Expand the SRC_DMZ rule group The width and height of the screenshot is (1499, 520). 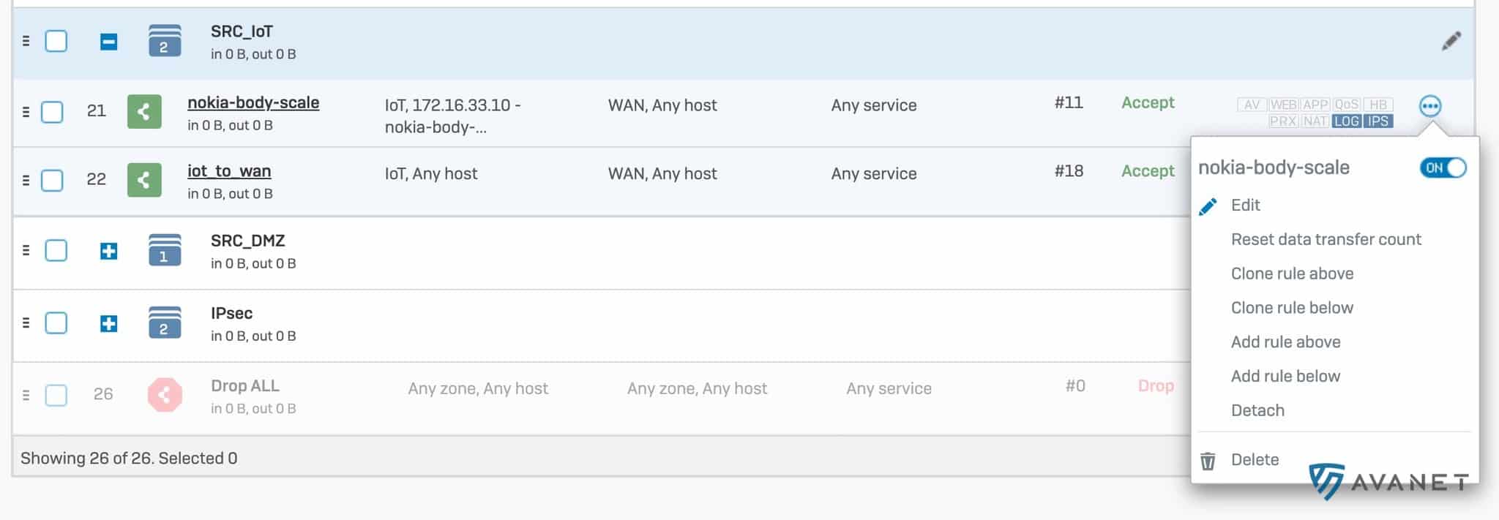point(108,251)
